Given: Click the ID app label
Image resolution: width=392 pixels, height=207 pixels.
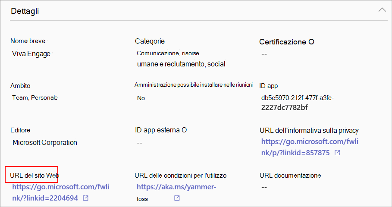Looking at the screenshot, I should [269, 86].
